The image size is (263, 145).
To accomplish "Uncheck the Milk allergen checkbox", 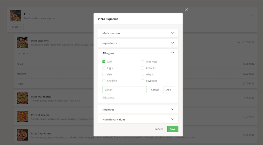I will click(x=104, y=62).
